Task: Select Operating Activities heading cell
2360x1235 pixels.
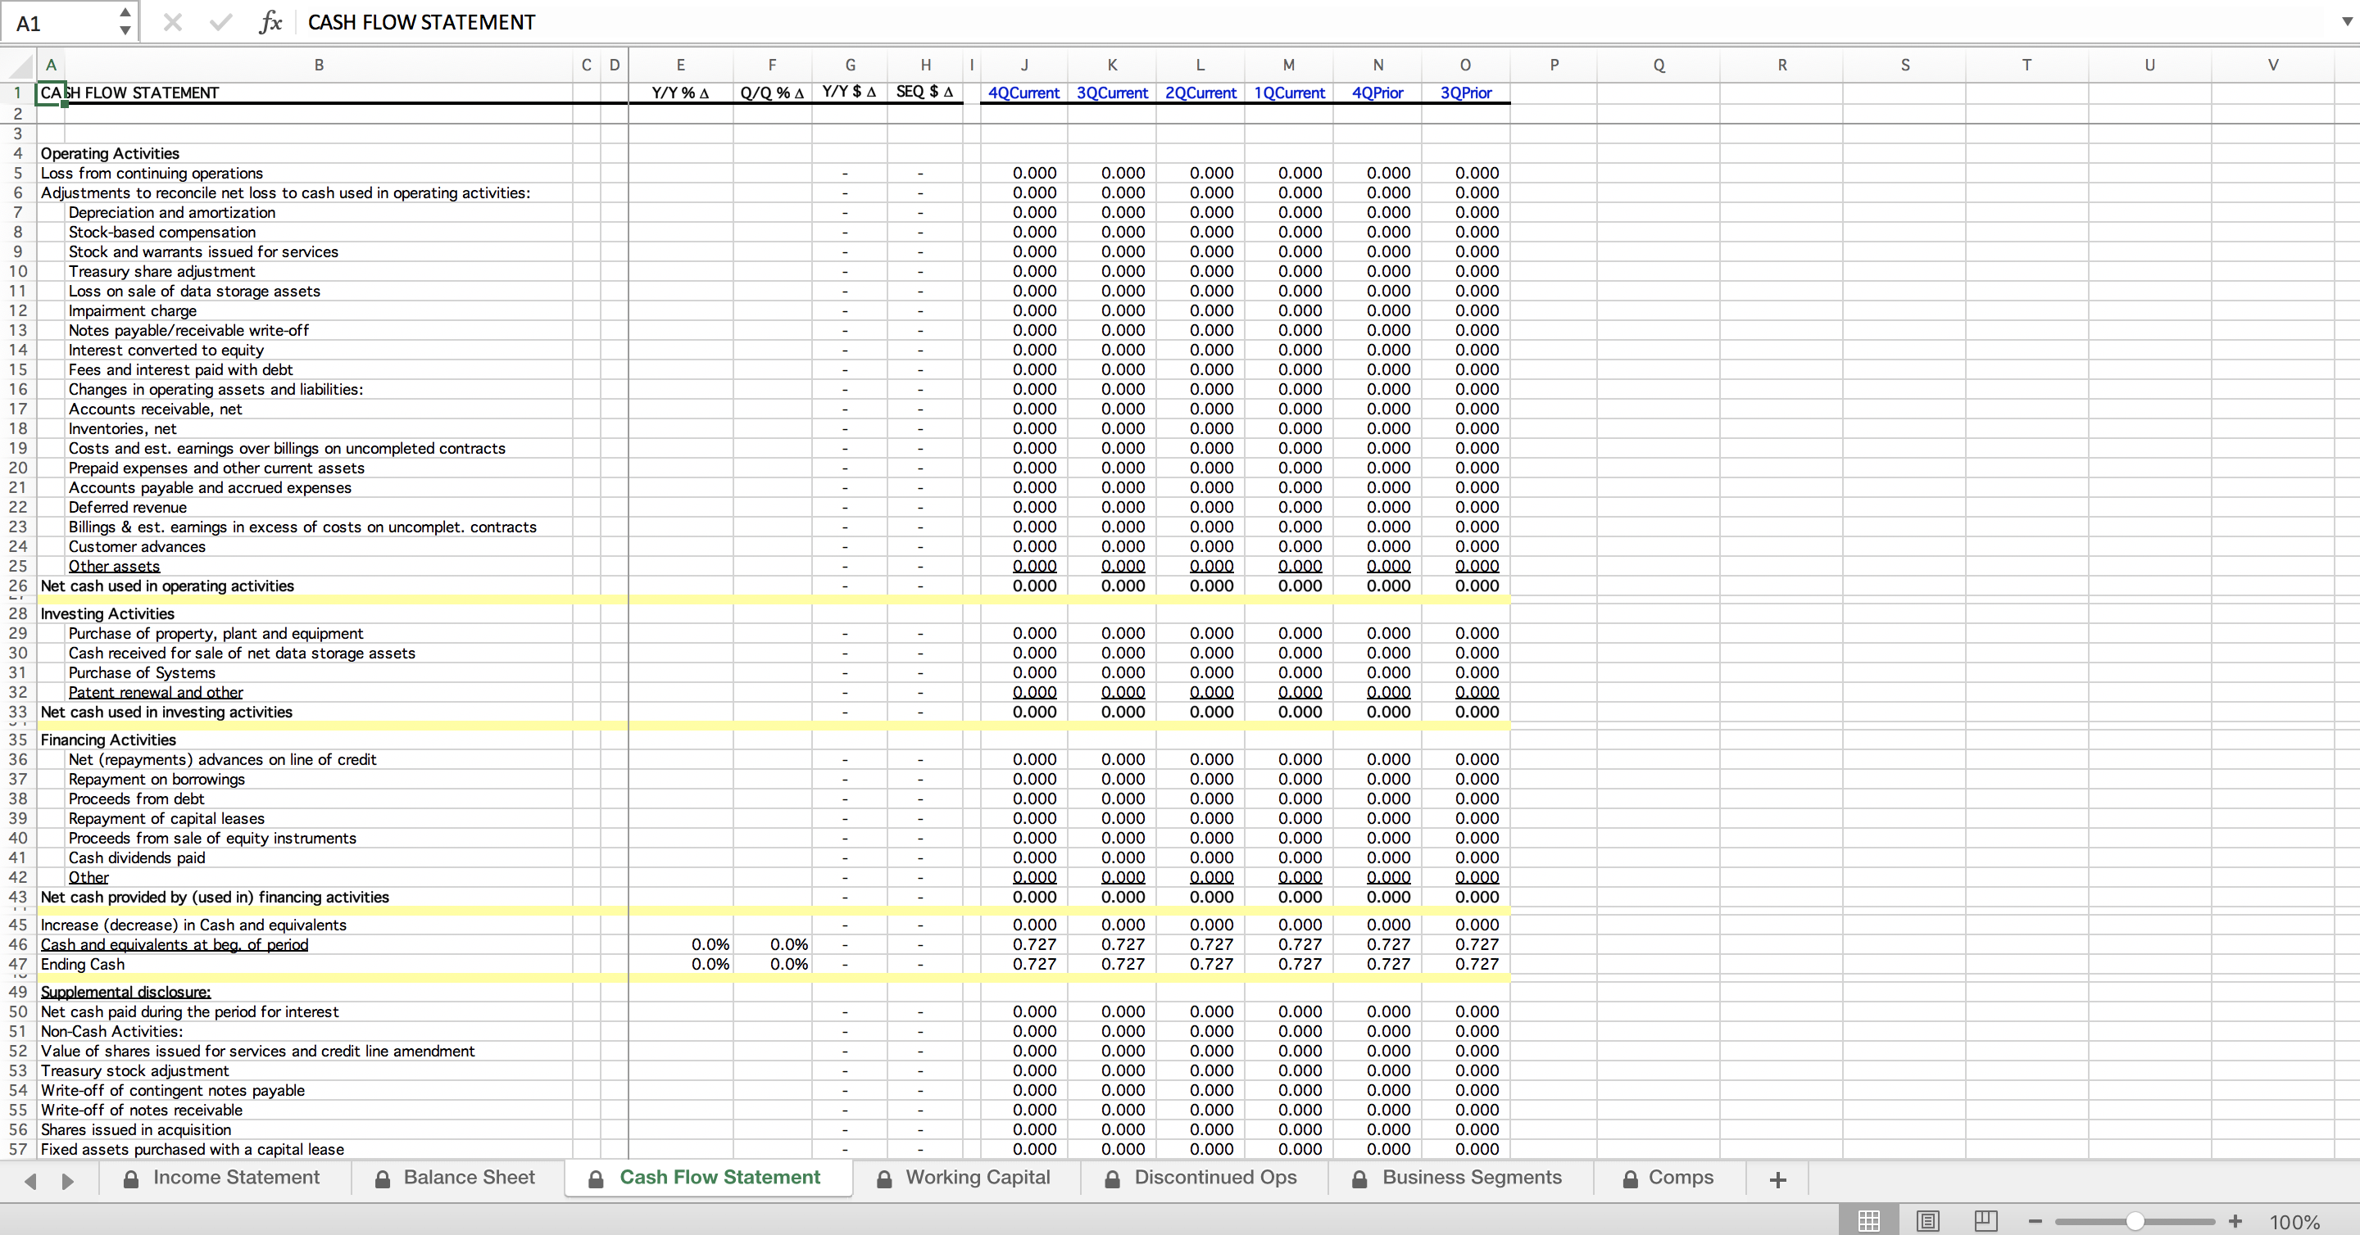Action: 110,153
